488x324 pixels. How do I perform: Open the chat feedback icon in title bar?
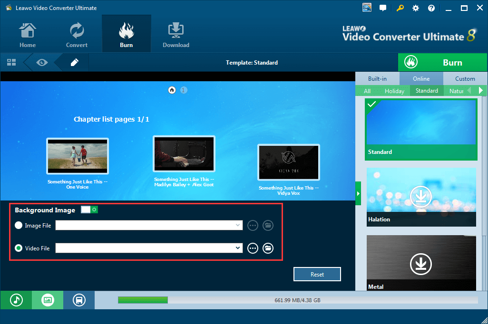coord(383,8)
